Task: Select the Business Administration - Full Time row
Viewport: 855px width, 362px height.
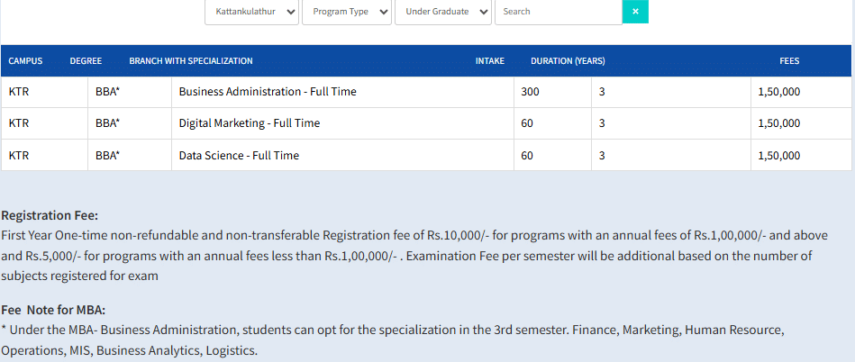Action: 268,92
